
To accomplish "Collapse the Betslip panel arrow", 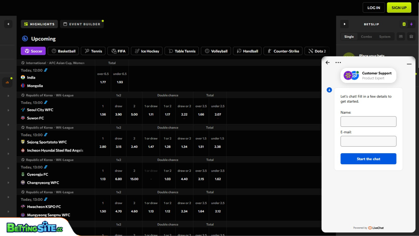I will 345,24.
